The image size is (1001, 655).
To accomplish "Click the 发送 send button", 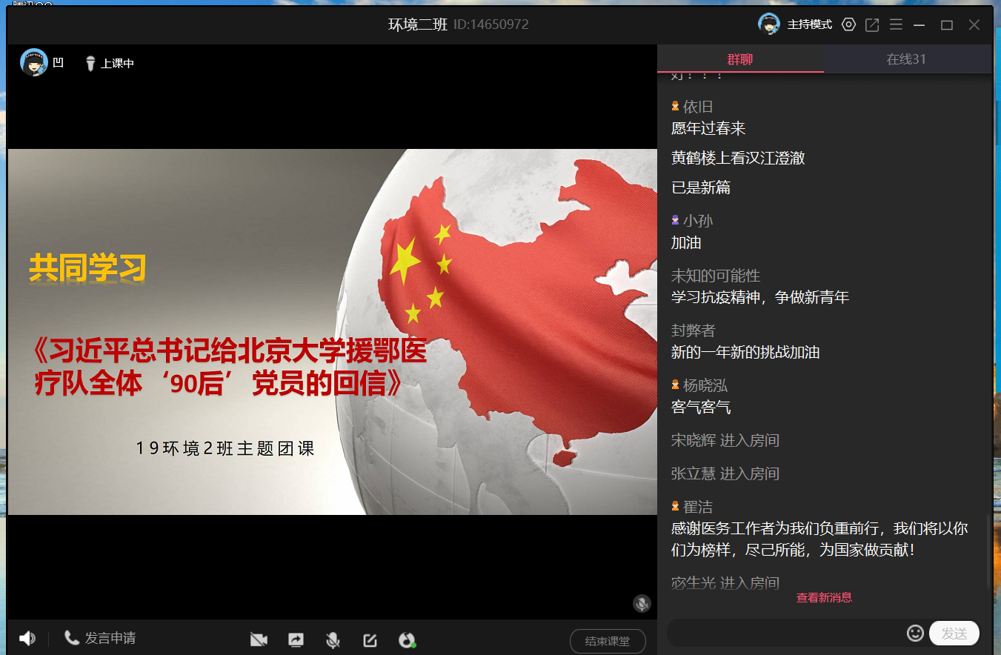I will (x=954, y=634).
